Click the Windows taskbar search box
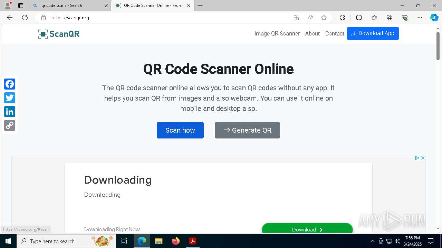Image resolution: width=442 pixels, height=248 pixels. pos(66,241)
